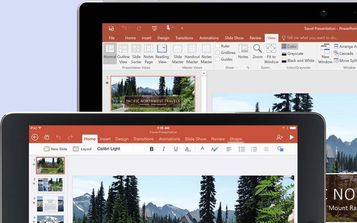Open Show group dialog launcher
Viewport: 357px width, 223px height.
click(248, 68)
